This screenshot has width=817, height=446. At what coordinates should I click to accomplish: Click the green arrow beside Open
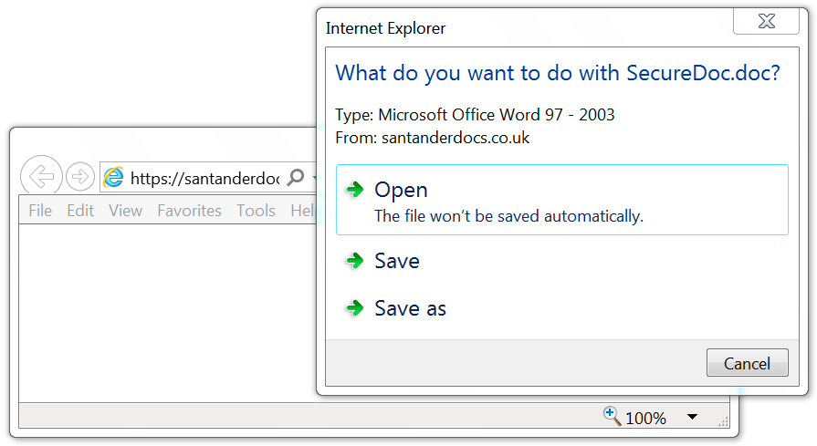[355, 190]
